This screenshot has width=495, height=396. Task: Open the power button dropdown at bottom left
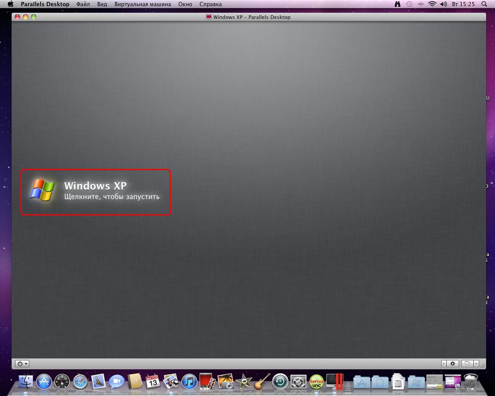[x=22, y=364]
